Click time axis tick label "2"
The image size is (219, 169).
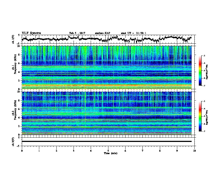coord(56,150)
